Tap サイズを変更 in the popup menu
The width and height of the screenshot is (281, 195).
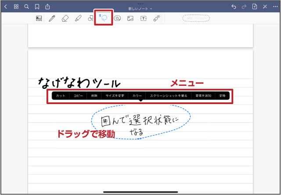tap(115, 95)
